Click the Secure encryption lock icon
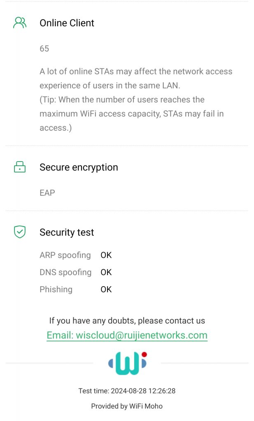Viewport: 254px width, 421px height. point(19,167)
